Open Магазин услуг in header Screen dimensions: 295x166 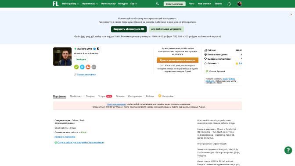click(108, 4)
